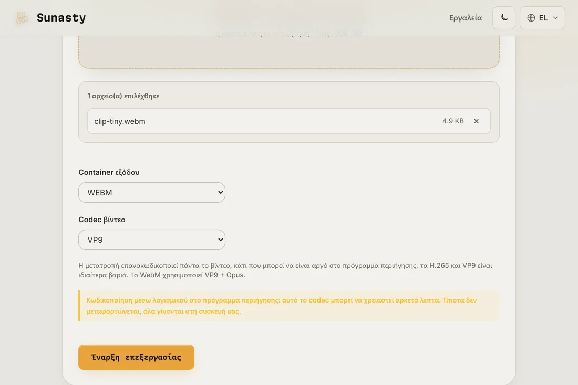Click the 4.9 KB file size
This screenshot has width=578, height=385.
click(x=453, y=121)
